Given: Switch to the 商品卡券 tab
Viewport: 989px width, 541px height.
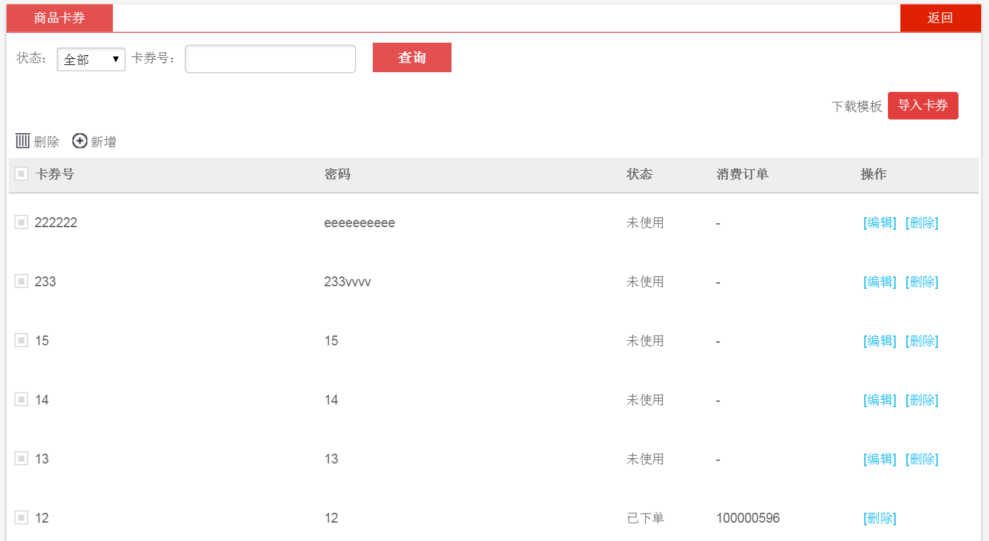Looking at the screenshot, I should pos(60,18).
